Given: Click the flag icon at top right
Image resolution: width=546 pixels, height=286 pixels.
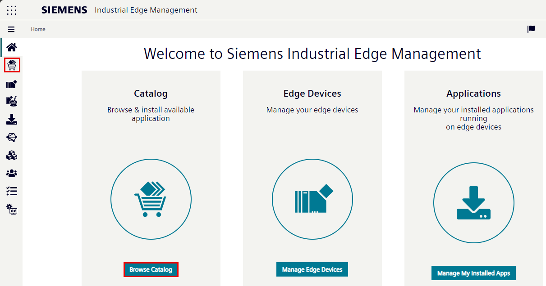Looking at the screenshot, I should point(531,29).
